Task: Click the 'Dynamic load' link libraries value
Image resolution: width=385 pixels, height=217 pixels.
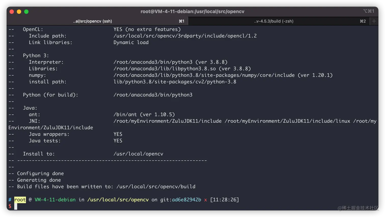Action: coord(131,42)
